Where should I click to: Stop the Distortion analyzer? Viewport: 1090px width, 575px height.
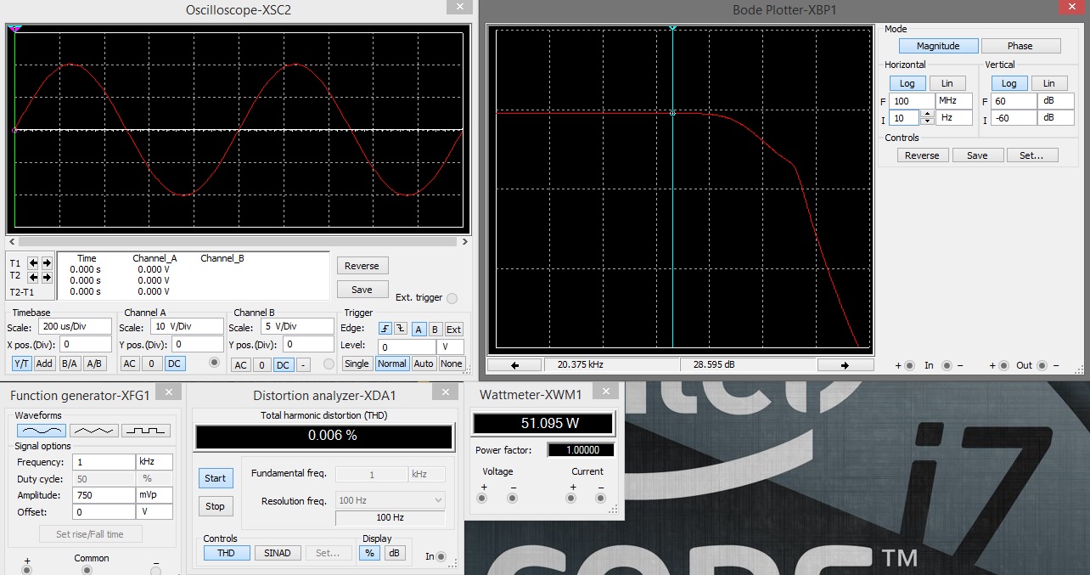coord(216,506)
